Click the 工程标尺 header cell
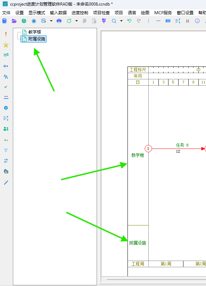Viewport: 206px width, 286px height. tap(138, 70)
